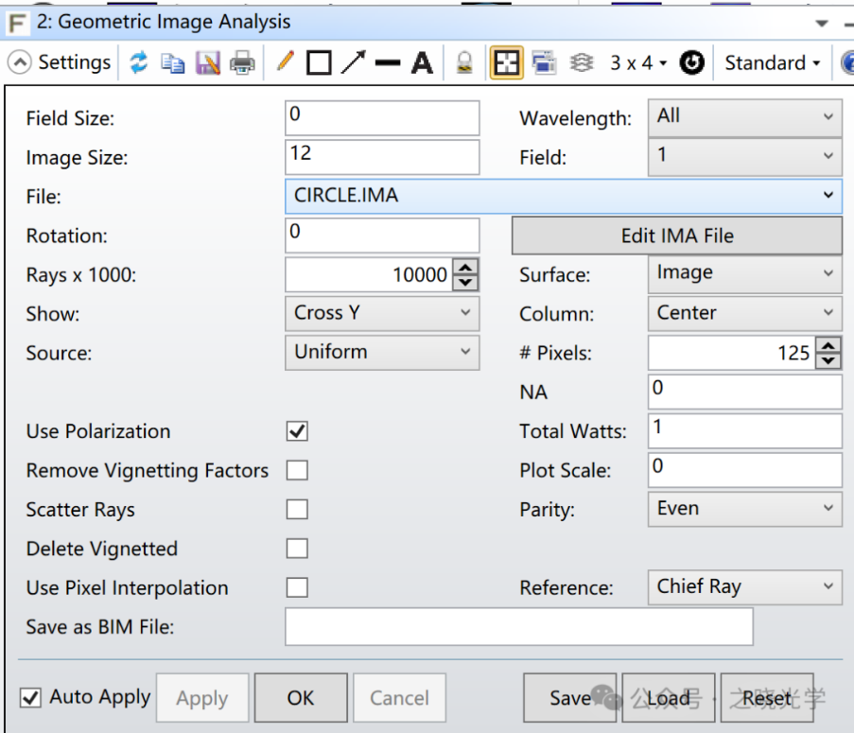This screenshot has width=854, height=733.
Task: Click the refresh/update icon in toolbar
Action: click(139, 63)
